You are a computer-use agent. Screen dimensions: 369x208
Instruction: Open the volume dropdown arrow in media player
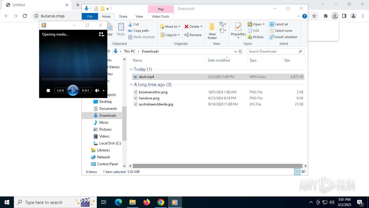103,91
